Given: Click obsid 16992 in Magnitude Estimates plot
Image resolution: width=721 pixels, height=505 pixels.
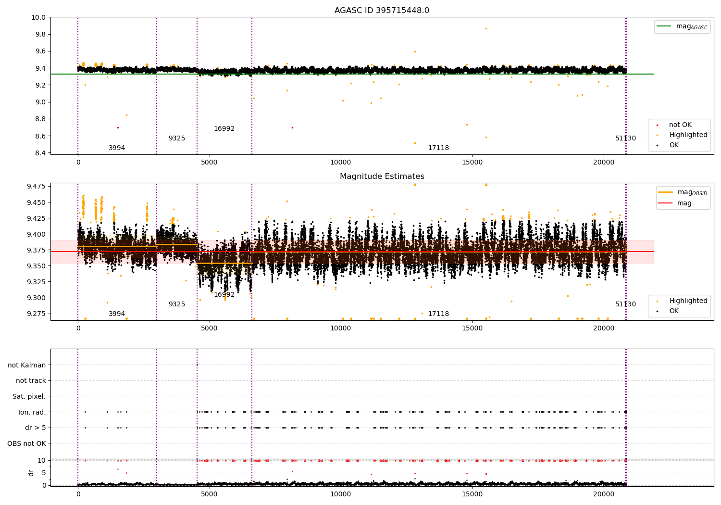Looking at the screenshot, I should coord(224,295).
